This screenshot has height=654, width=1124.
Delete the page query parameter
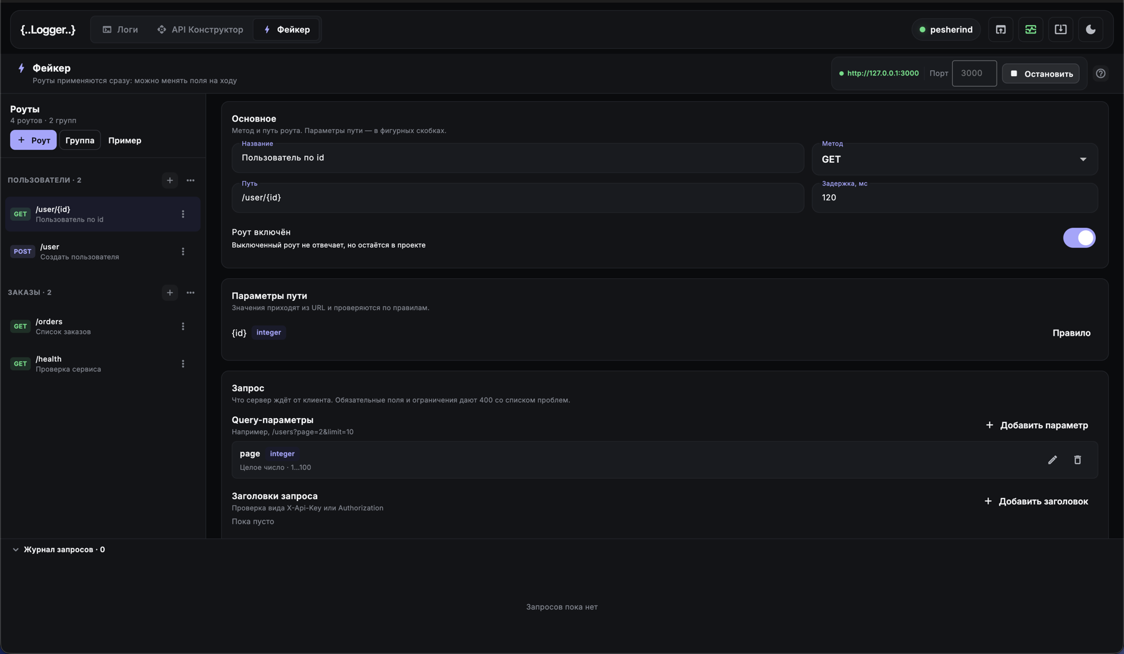tap(1078, 460)
